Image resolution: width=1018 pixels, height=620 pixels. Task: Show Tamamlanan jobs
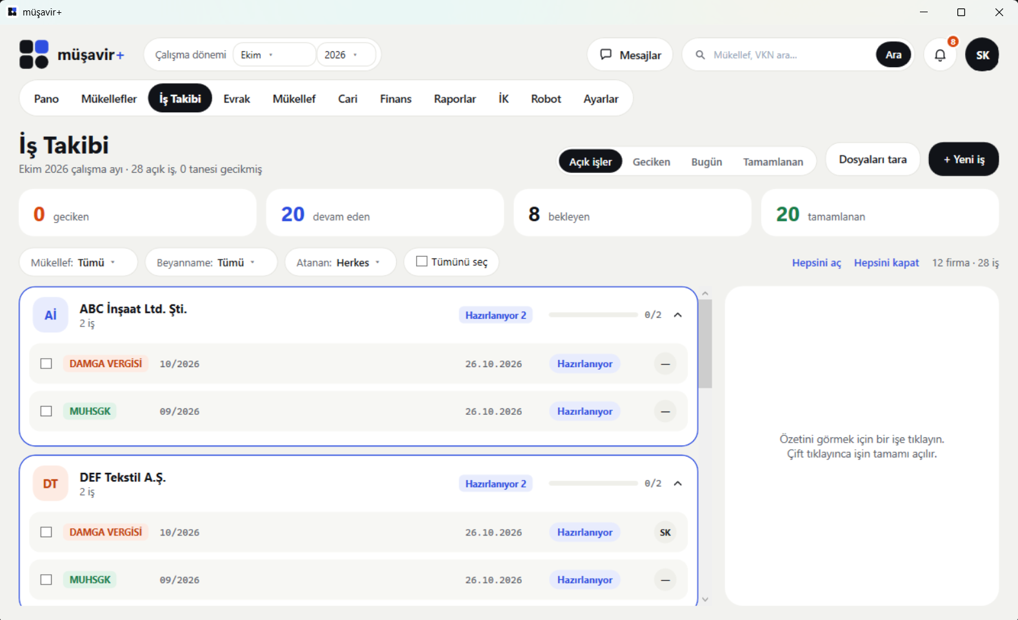pos(773,161)
